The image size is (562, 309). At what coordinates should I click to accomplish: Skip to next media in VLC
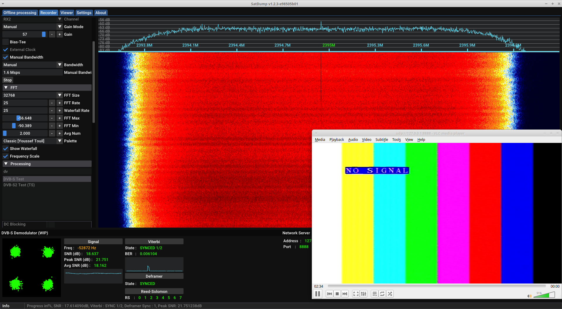[345, 294]
